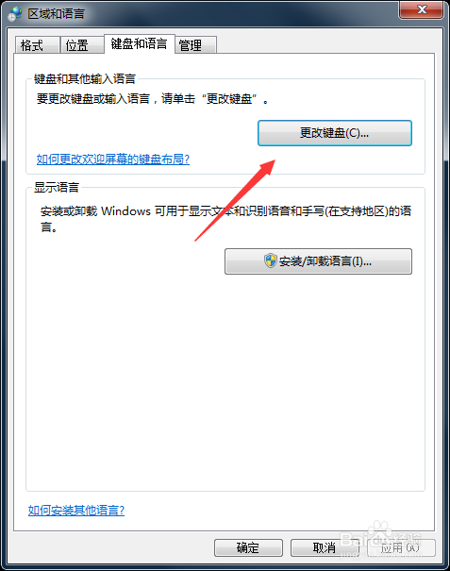Select the 键盘和语言 tab
The height and width of the screenshot is (571, 450).
click(x=140, y=44)
